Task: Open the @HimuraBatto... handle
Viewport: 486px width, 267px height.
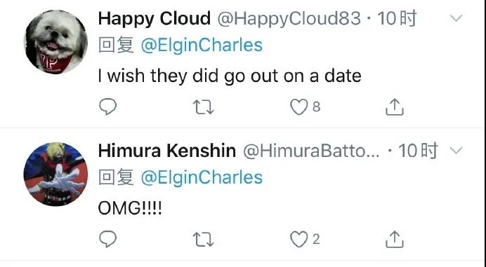Action: tap(311, 151)
